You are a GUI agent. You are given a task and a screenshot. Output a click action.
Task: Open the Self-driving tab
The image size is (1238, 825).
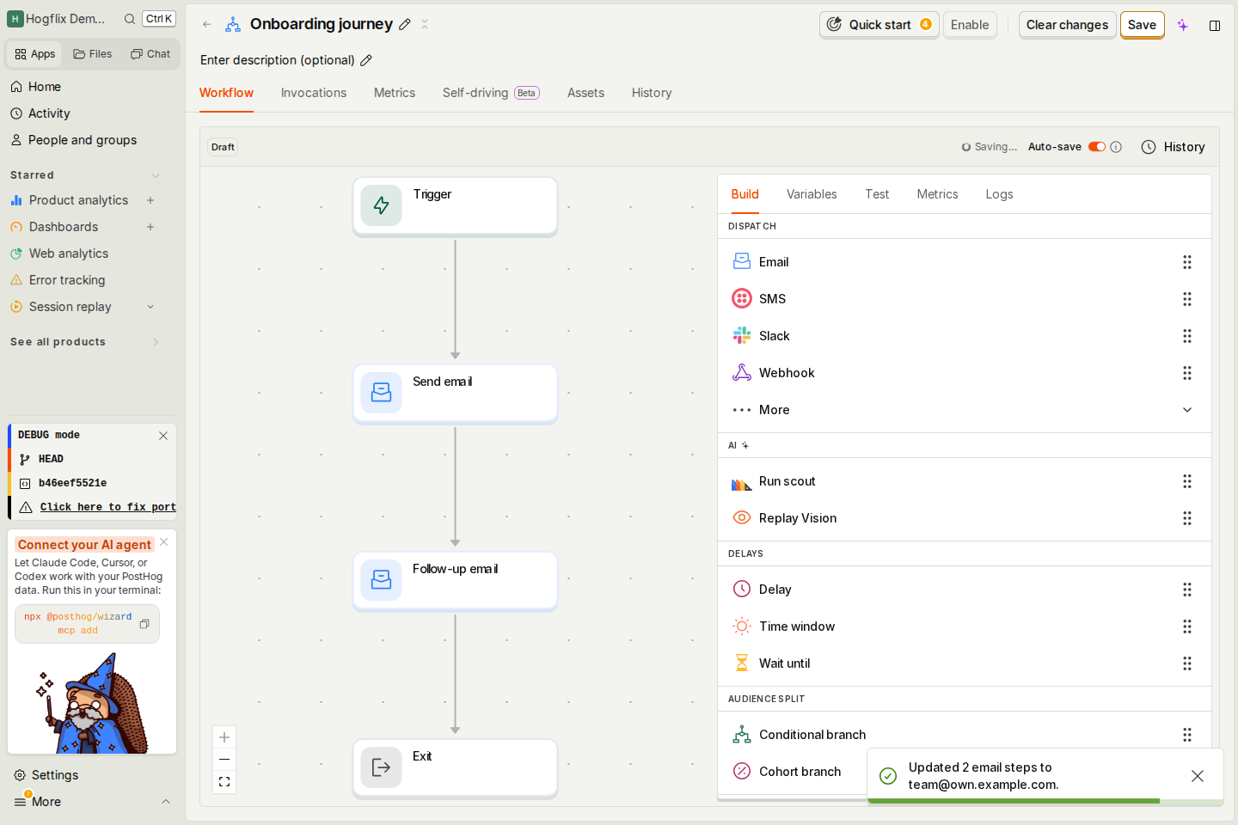click(x=491, y=93)
